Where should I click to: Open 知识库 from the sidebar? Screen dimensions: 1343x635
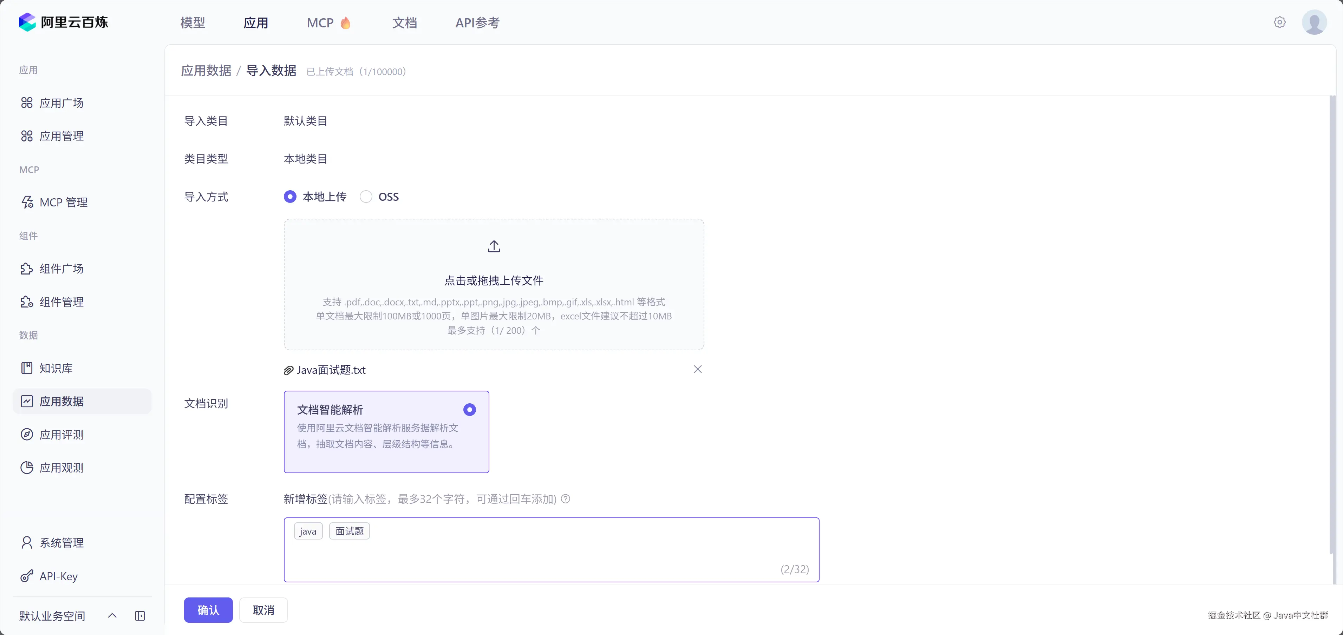tap(56, 368)
